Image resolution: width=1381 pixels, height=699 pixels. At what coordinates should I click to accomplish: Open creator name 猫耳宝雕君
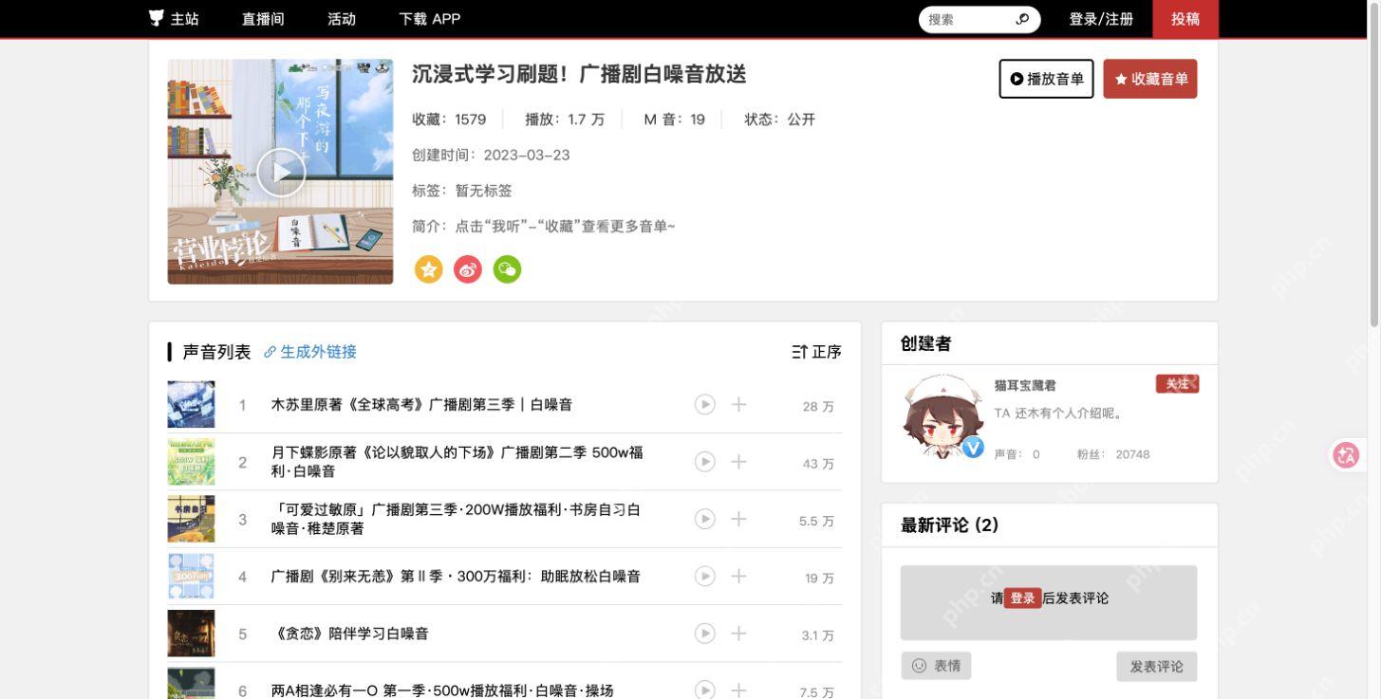pyautogui.click(x=1025, y=386)
